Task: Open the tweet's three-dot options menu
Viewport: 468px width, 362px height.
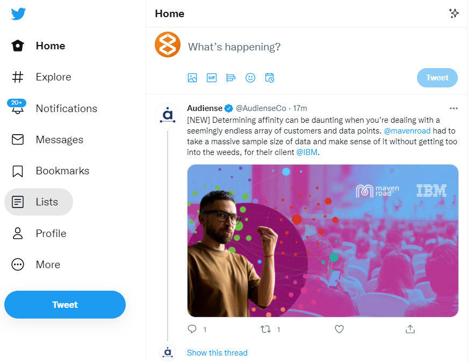Action: (453, 108)
